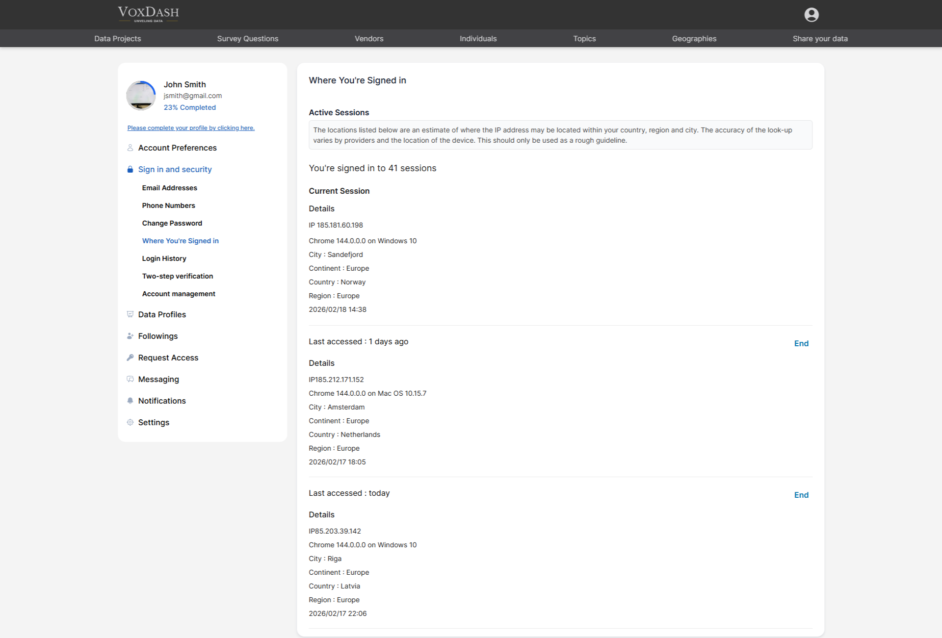Click the Sign in and security lock icon

(x=130, y=169)
